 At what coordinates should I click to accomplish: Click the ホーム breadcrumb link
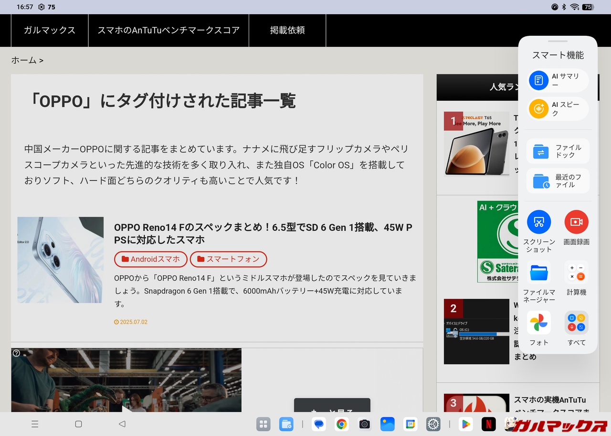pyautogui.click(x=24, y=60)
